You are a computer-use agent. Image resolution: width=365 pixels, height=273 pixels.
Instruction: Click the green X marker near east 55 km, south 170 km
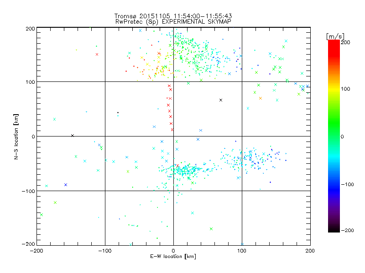pyautogui.click(x=211, y=229)
